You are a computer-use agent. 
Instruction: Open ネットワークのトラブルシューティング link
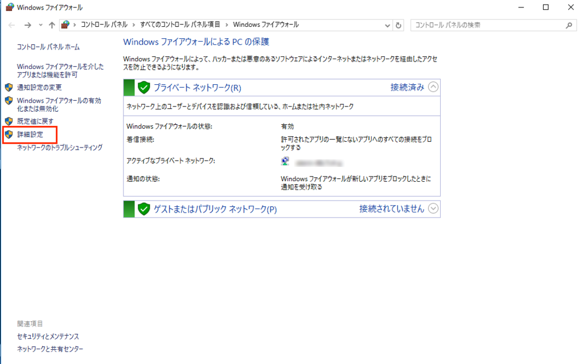pos(60,148)
